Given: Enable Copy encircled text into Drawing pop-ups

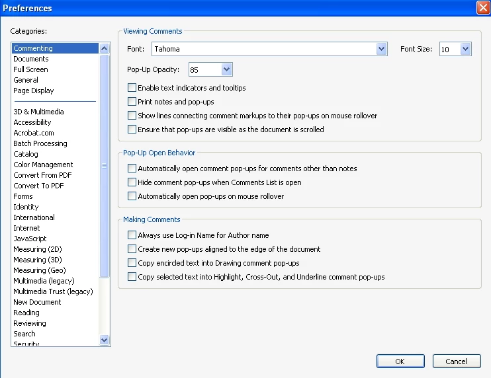Looking at the screenshot, I should click(132, 262).
